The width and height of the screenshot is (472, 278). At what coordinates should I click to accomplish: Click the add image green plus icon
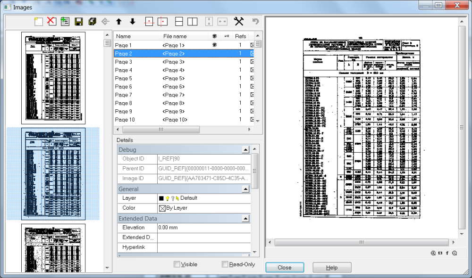(65, 21)
